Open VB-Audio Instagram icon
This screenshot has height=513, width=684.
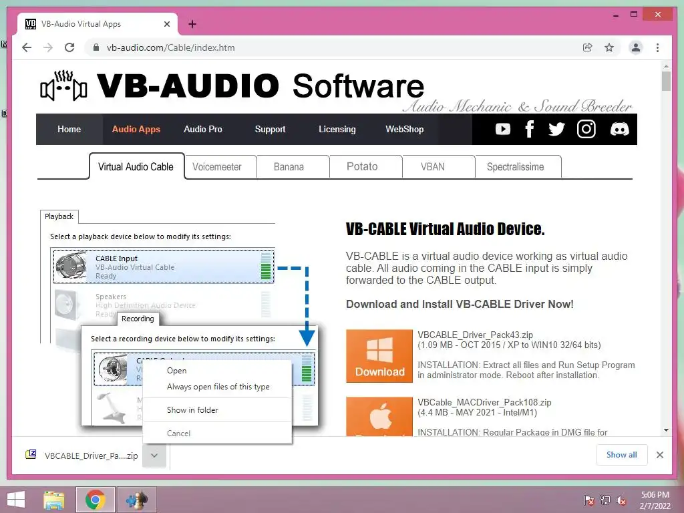(x=586, y=129)
